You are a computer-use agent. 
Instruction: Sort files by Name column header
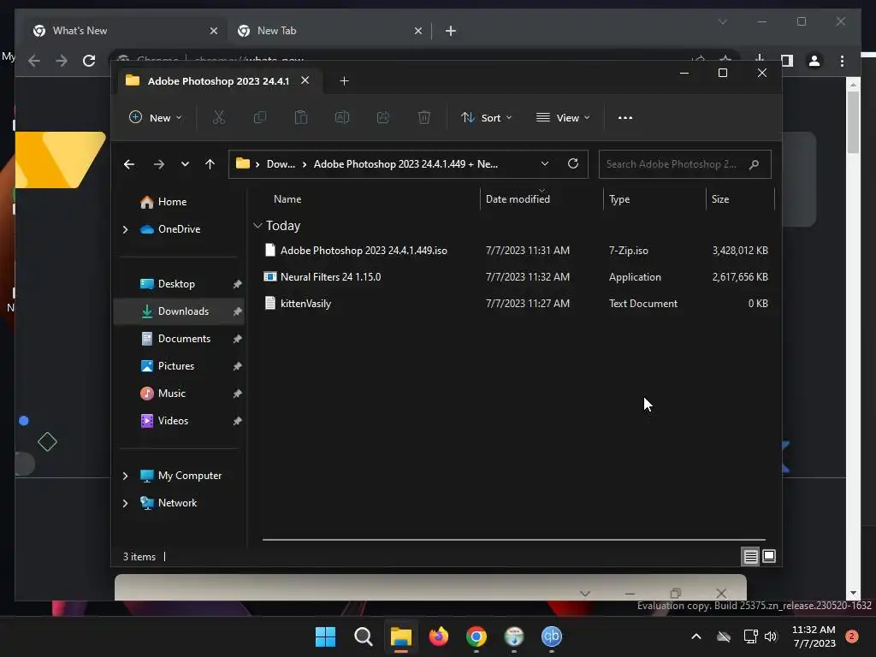click(x=287, y=198)
